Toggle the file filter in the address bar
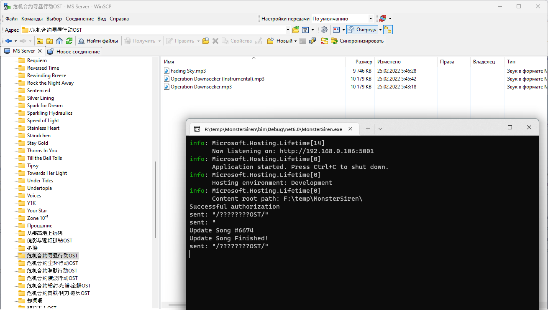This screenshot has height=310, width=548. pos(305,30)
